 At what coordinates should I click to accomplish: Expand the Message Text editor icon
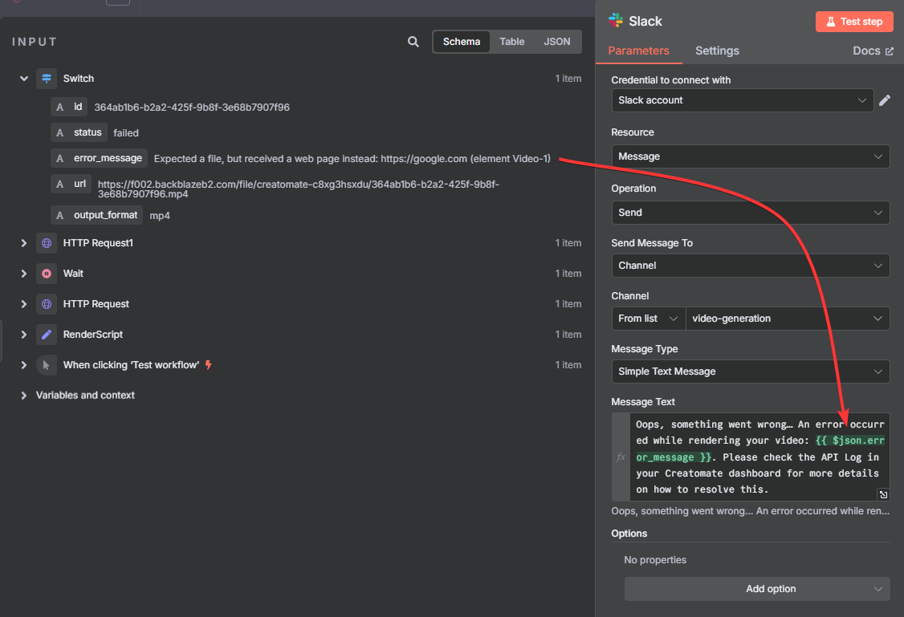pyautogui.click(x=882, y=495)
